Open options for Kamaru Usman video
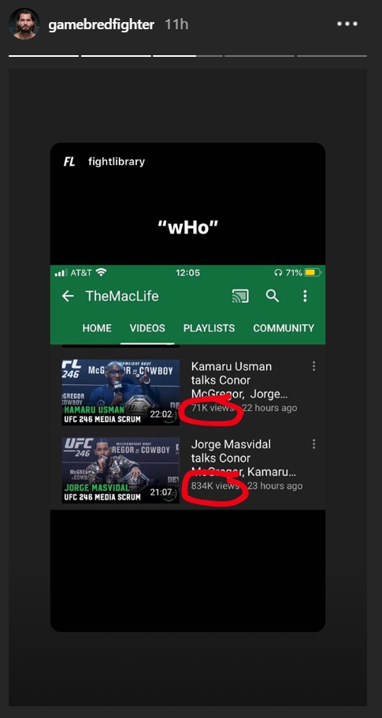The height and width of the screenshot is (718, 382). coord(313,366)
